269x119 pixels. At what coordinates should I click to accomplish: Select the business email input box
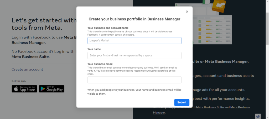[x=134, y=80]
